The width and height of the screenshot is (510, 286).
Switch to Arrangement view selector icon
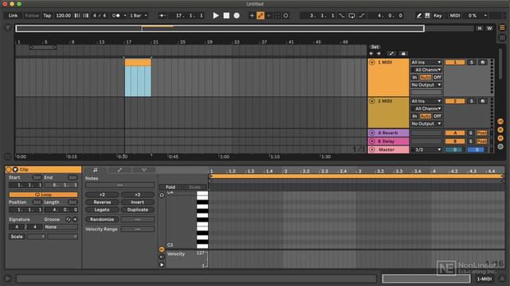point(502,28)
